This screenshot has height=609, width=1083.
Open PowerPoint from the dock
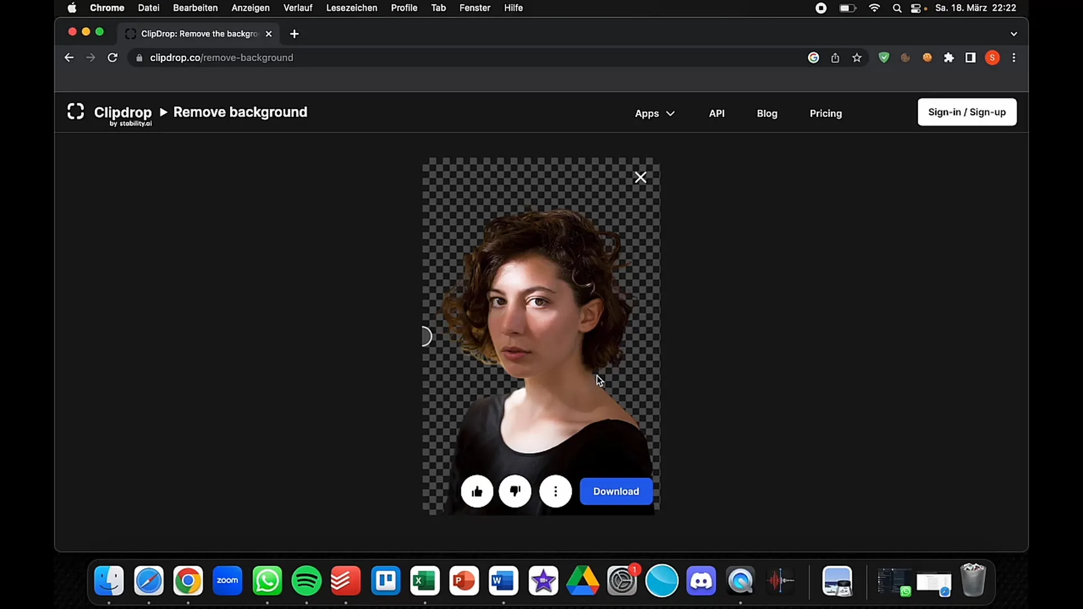(x=464, y=581)
